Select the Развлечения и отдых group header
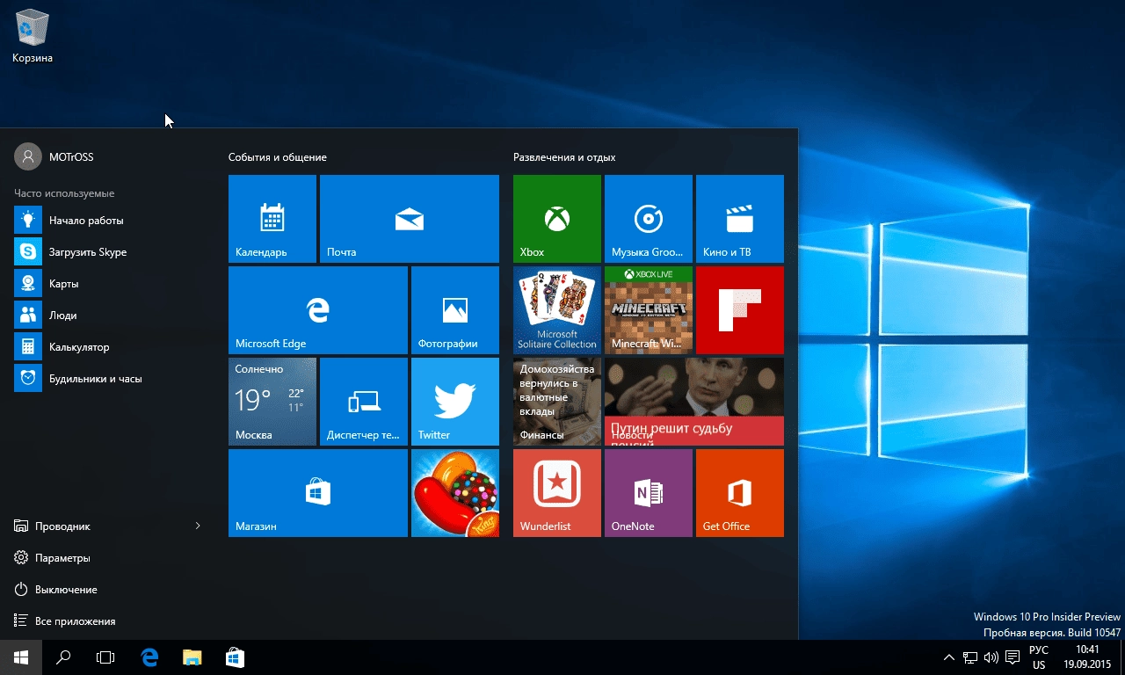 point(564,157)
